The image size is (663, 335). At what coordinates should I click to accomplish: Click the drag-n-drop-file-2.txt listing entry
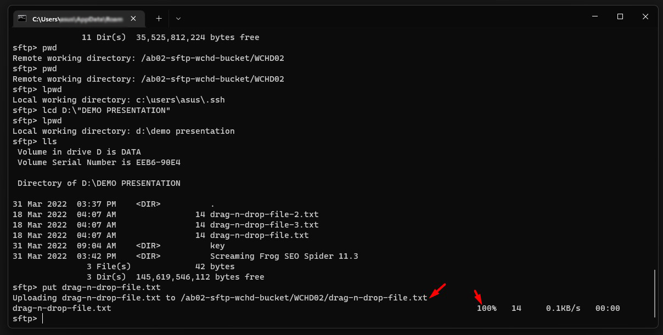[264, 214]
